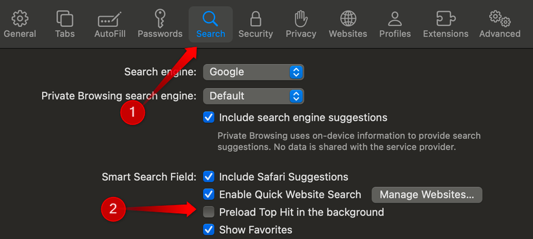Open the Search engine Google dropdown
The height and width of the screenshot is (239, 533).
pos(253,72)
